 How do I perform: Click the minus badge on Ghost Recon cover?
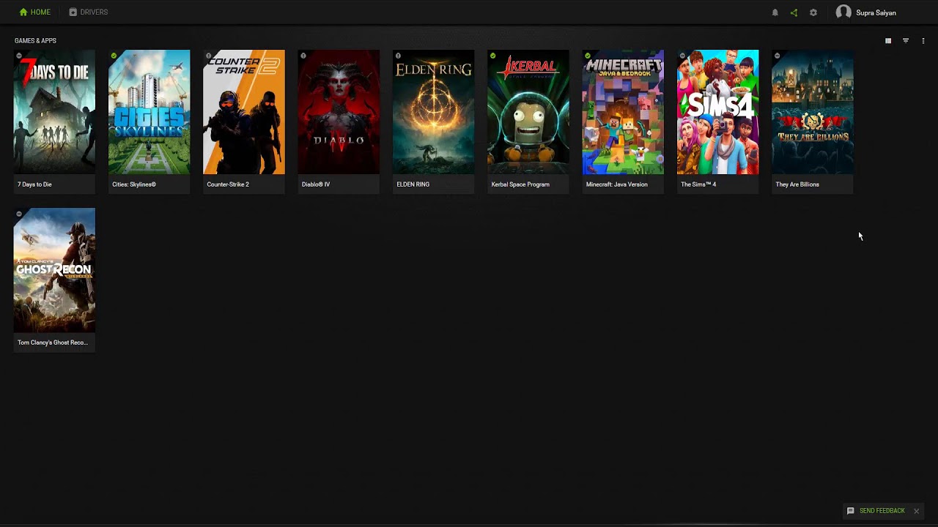[19, 214]
